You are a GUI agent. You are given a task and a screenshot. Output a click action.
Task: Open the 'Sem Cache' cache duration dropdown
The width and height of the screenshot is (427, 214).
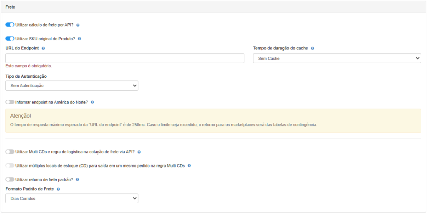tap(337, 58)
